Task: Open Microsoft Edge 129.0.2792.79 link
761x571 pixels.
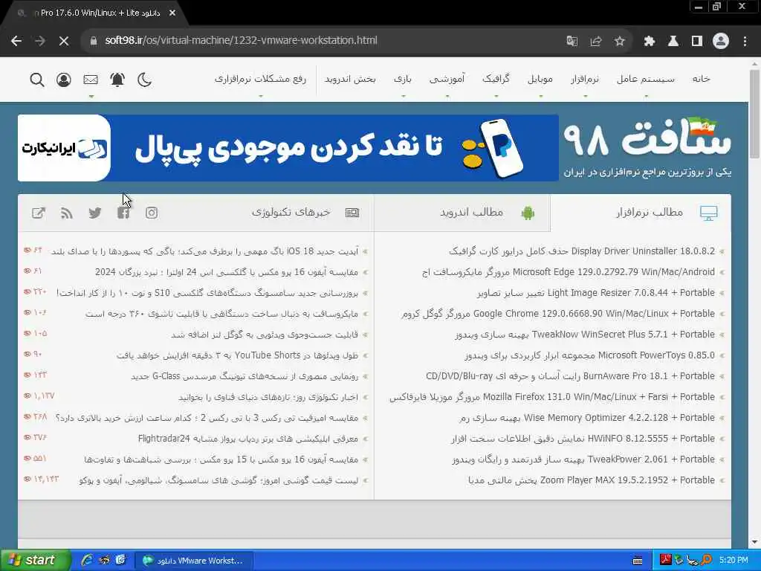Action: point(569,272)
